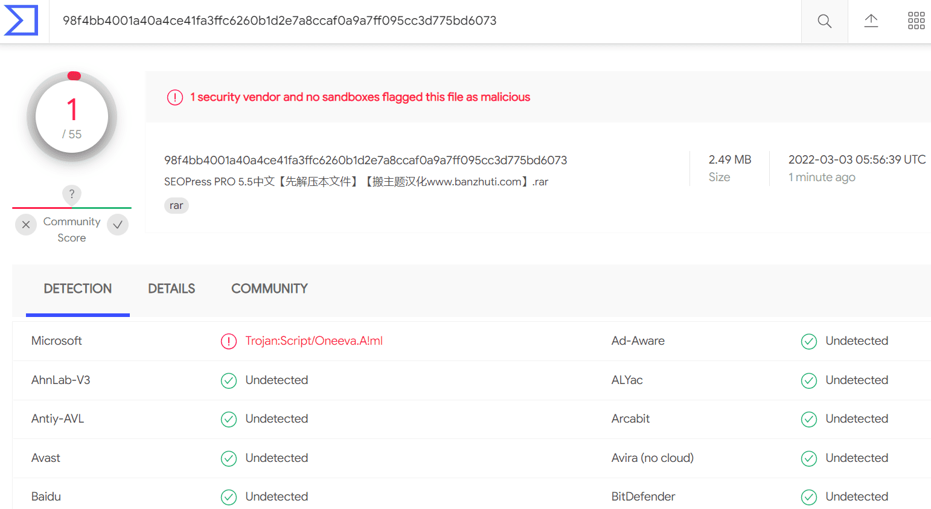Click the Avast undetected check icon
This screenshot has width=931, height=509.
coord(229,459)
